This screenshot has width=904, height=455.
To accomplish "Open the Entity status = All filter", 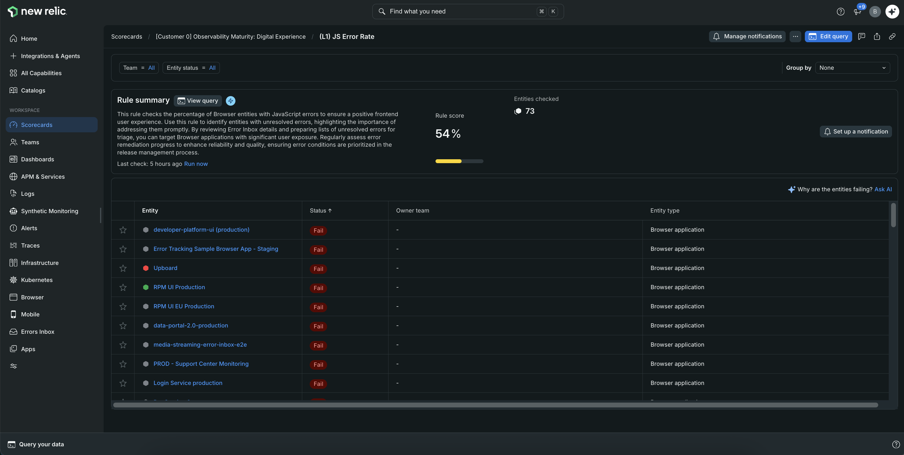I will [191, 68].
